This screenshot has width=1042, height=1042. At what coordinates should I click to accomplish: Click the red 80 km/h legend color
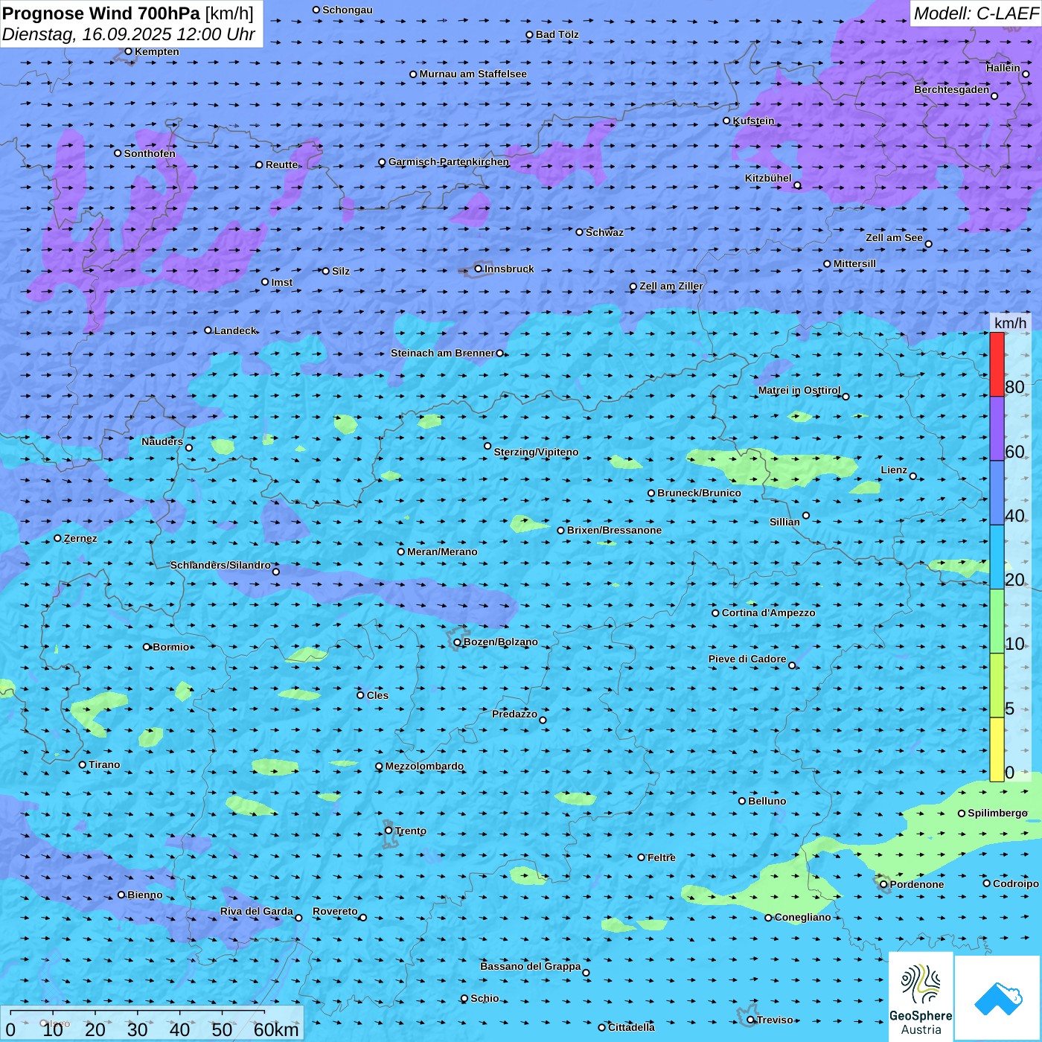click(997, 364)
